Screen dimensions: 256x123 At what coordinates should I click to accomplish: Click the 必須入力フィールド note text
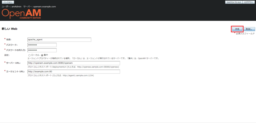coord(245,34)
